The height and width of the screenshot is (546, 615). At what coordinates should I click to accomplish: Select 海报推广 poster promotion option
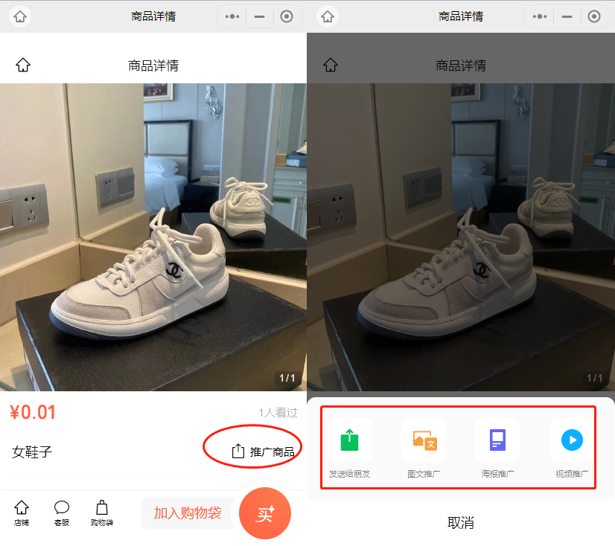pyautogui.click(x=497, y=449)
